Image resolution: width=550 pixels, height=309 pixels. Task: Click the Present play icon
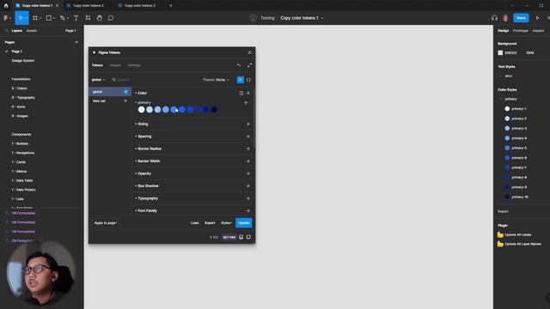(x=537, y=18)
